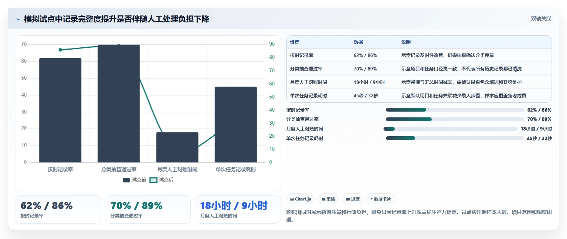Click the 单次任务记录耗时 bar in the chart
This screenshot has height=239, width=567.
pyautogui.click(x=236, y=125)
